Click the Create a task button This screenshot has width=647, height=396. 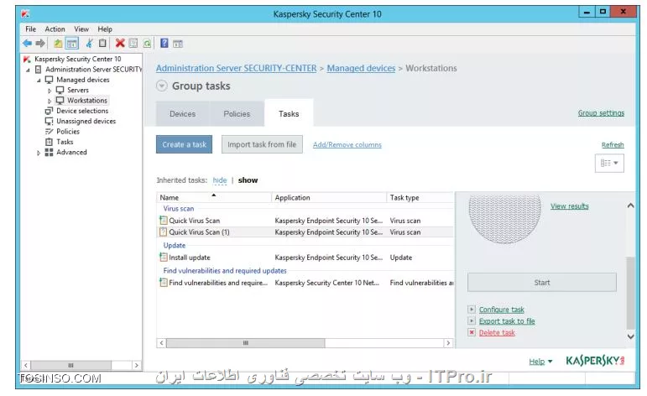184,144
